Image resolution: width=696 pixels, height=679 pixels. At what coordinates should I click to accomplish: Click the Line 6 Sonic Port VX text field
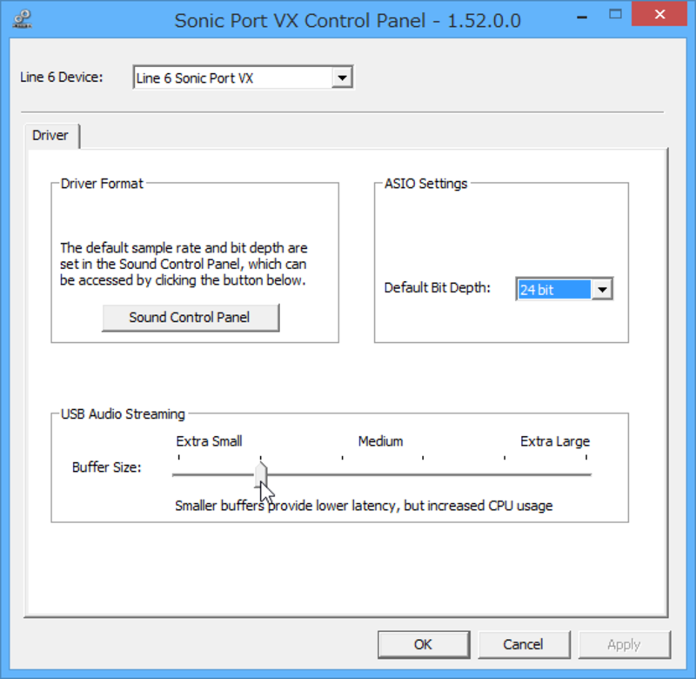coord(233,78)
